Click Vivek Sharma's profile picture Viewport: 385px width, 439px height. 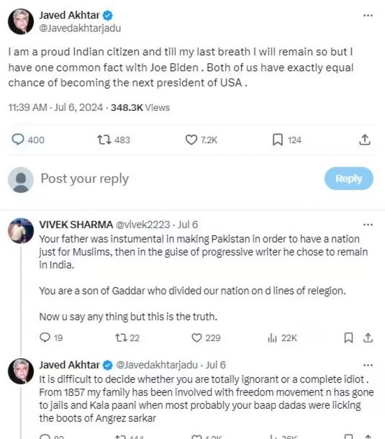[21, 230]
